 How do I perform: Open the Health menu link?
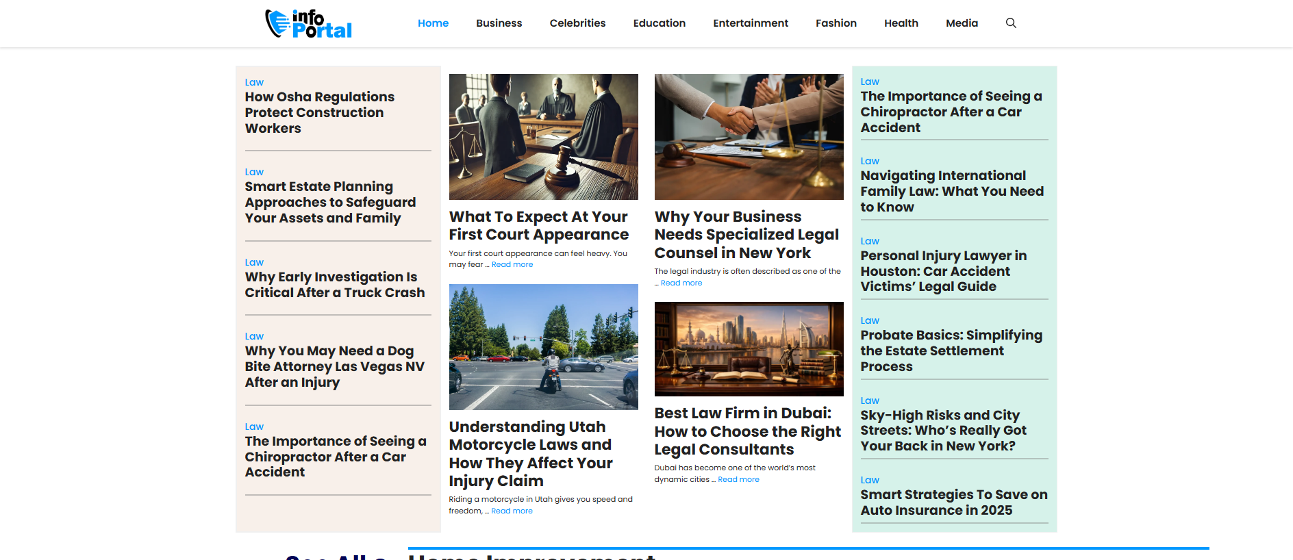point(901,23)
